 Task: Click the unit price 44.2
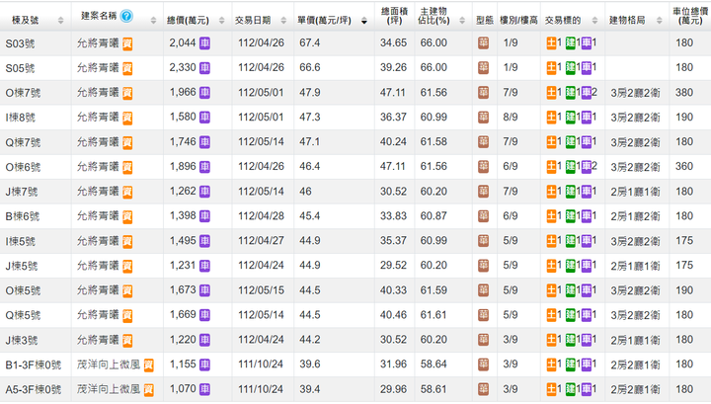tap(309, 340)
